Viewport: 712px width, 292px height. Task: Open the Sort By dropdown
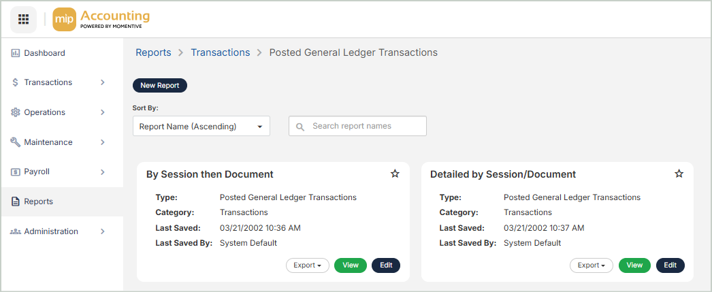click(201, 126)
